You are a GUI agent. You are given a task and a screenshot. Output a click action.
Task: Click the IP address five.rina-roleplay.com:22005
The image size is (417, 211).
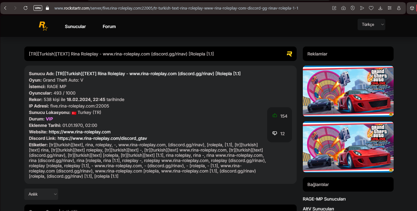(80, 106)
